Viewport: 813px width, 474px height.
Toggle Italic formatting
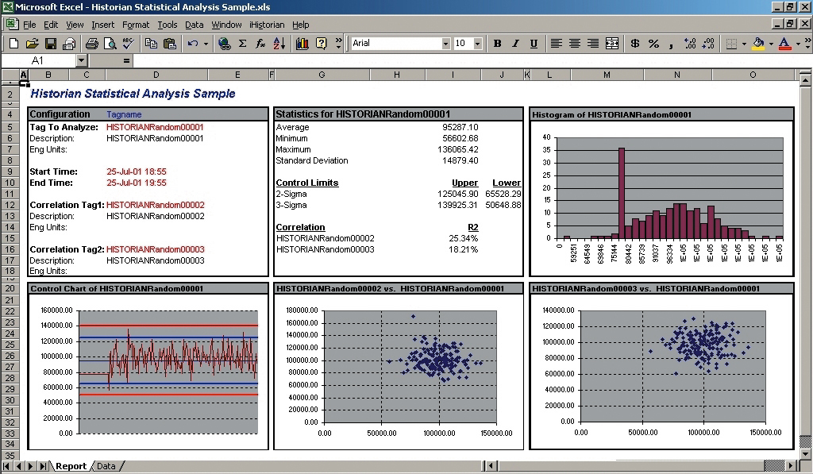tap(515, 44)
